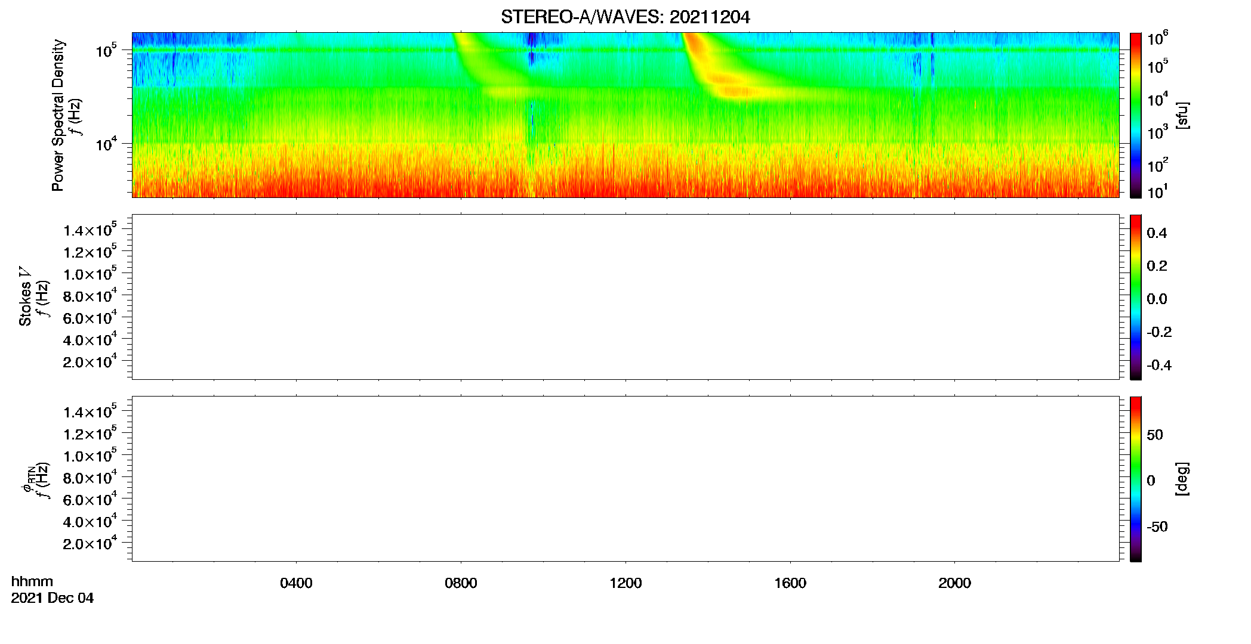Click the "0.2" label on Stokes V color bar

1157,266
